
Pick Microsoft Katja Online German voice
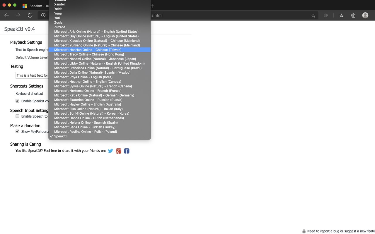(100, 95)
